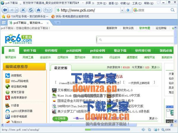
Task: Click the 多屏 button in title bar
Action: 88,3
